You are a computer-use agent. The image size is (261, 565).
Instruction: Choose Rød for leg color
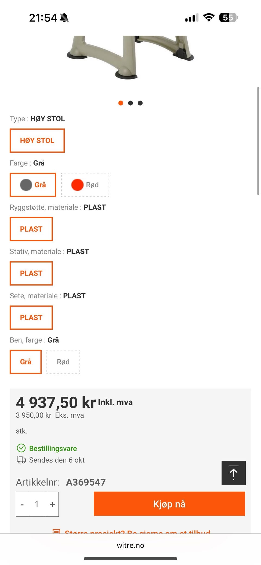(x=63, y=362)
